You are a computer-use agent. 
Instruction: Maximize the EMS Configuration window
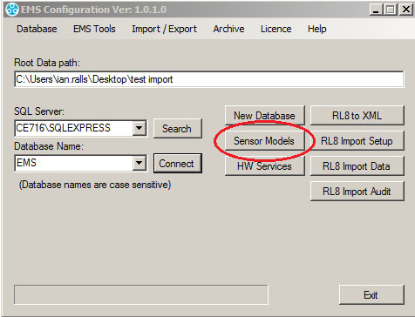click(391, 10)
